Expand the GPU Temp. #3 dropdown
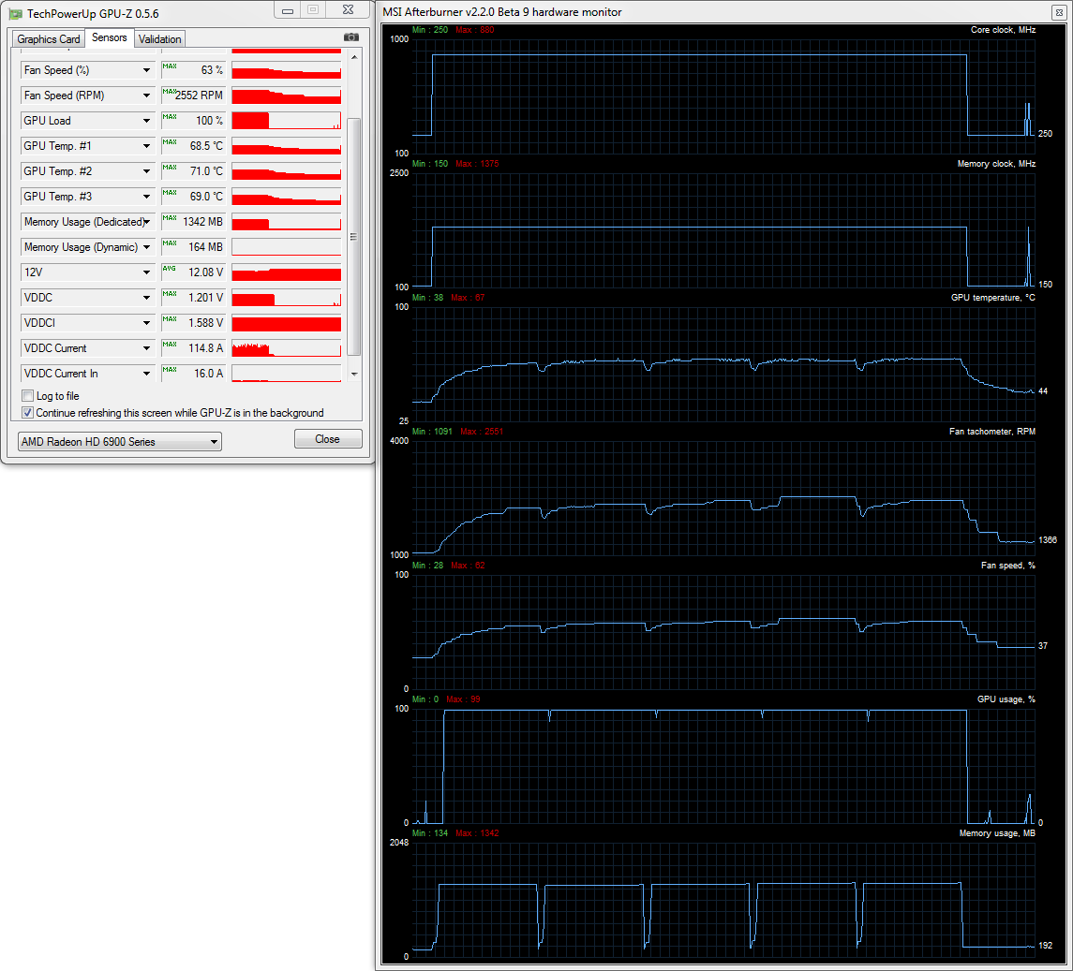 click(x=146, y=197)
